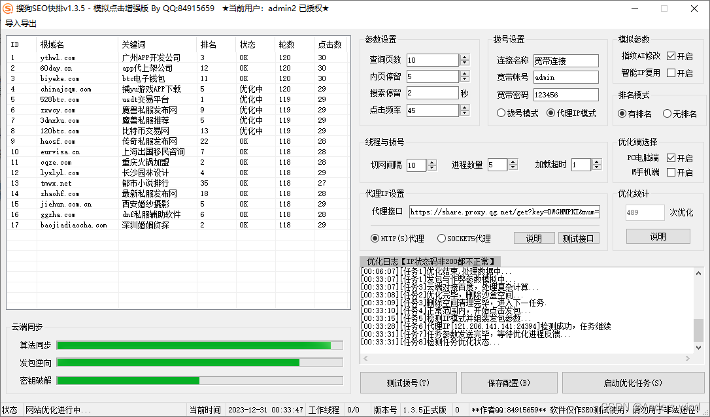Viewport: 710px width, 417px height.
Task: Increase 加载超时 spinner value
Action: 596,163
